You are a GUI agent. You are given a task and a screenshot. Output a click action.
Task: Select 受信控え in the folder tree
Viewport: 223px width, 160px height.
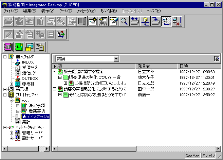pos(30,68)
